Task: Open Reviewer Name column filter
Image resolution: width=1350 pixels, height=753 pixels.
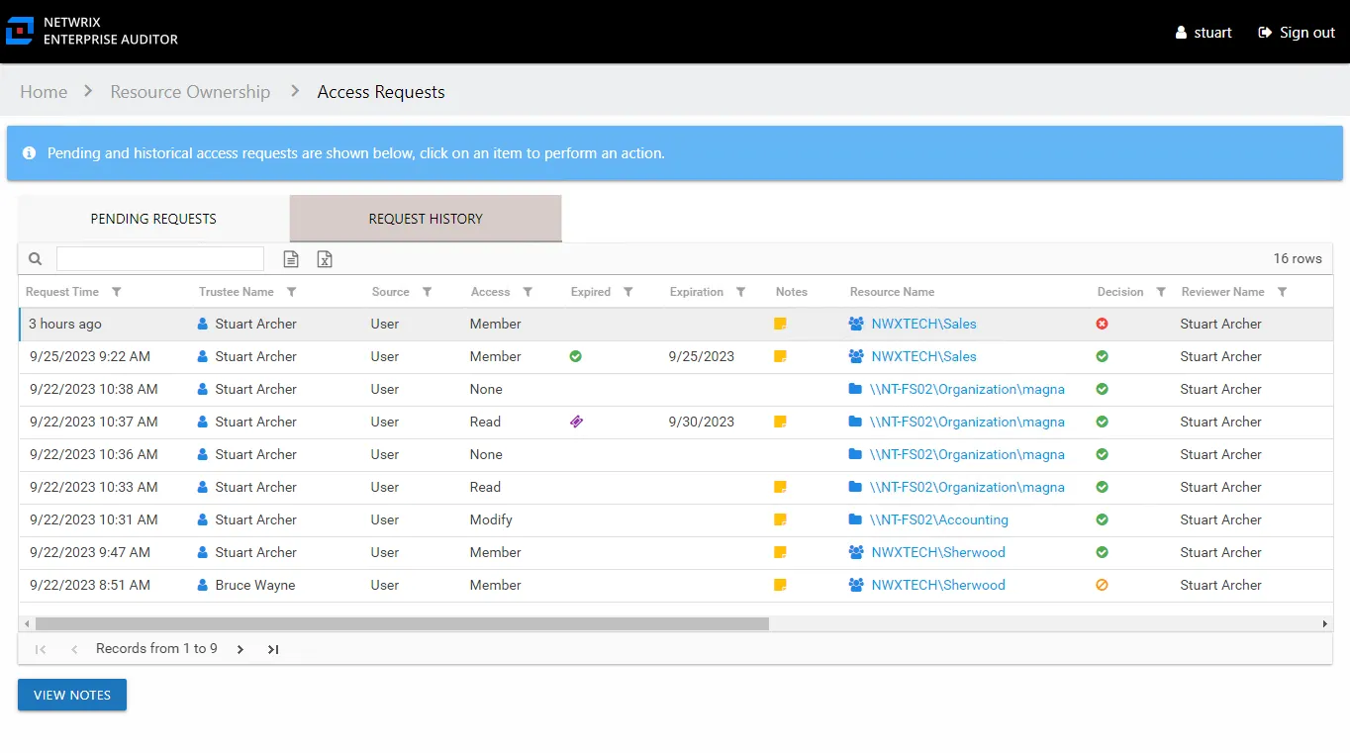Action: [1282, 292]
